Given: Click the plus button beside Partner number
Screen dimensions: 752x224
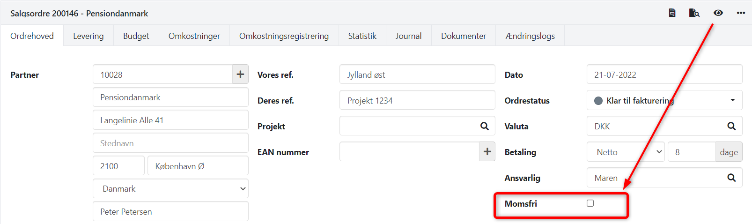Looking at the screenshot, I should pyautogui.click(x=240, y=75).
